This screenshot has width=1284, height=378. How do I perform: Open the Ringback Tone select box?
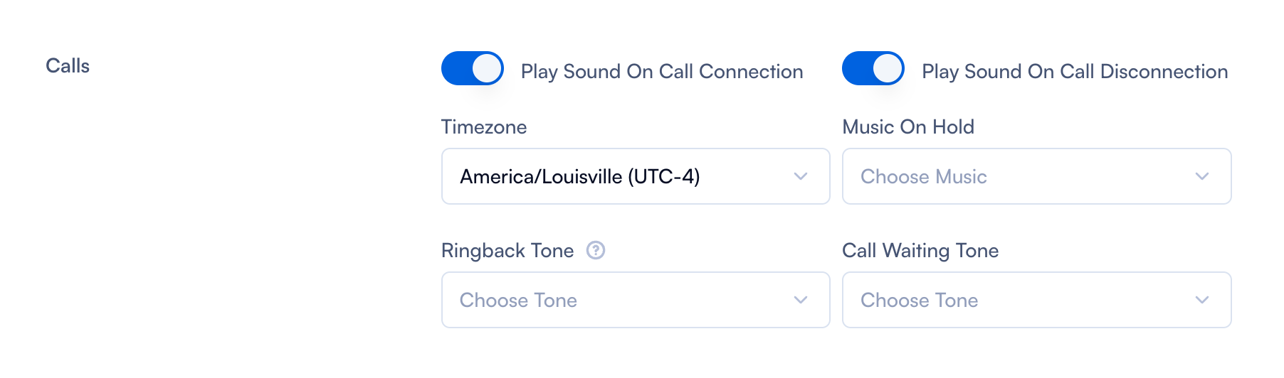[x=635, y=300]
